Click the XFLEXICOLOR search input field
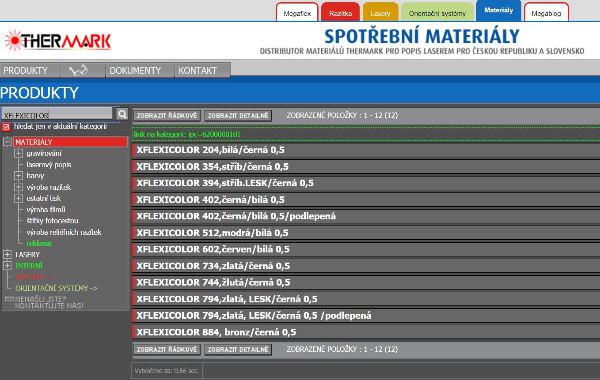 coord(57,115)
